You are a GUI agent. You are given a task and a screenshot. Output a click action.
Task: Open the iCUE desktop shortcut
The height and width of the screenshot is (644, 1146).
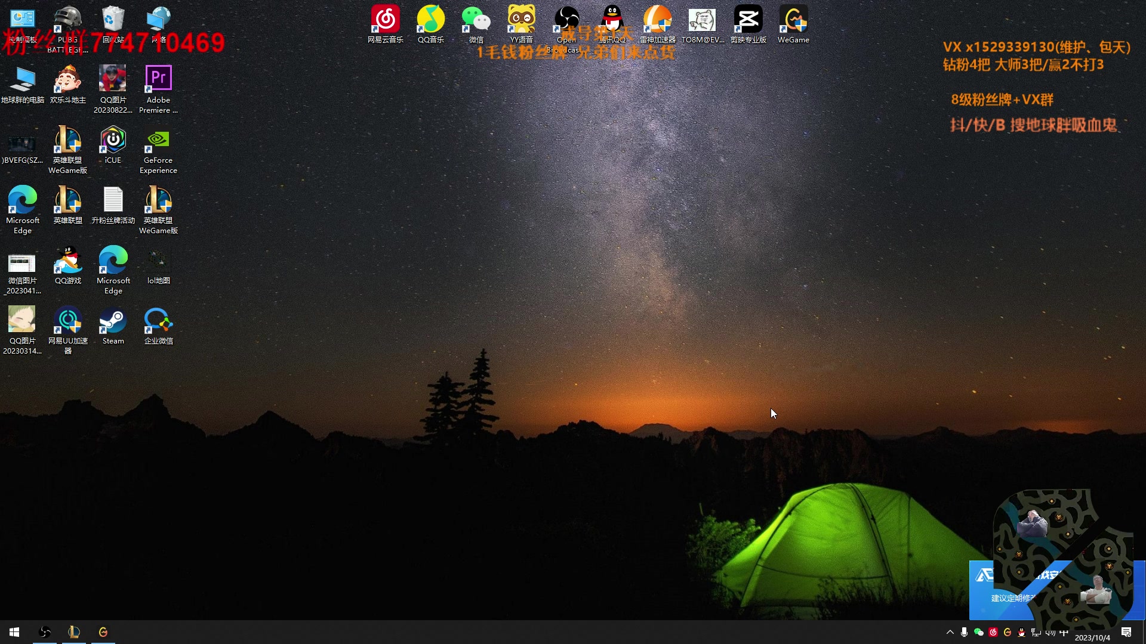[113, 145]
